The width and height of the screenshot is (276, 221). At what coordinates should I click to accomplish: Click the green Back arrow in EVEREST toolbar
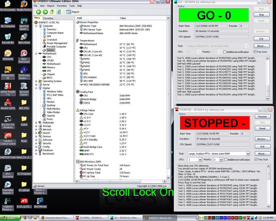(x=38, y=12)
